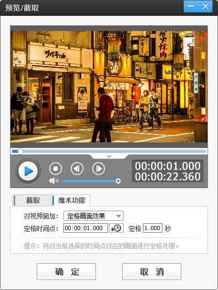218x290 pixels.
Task: Collapse the control panel using the chevron
Action: 109,157
